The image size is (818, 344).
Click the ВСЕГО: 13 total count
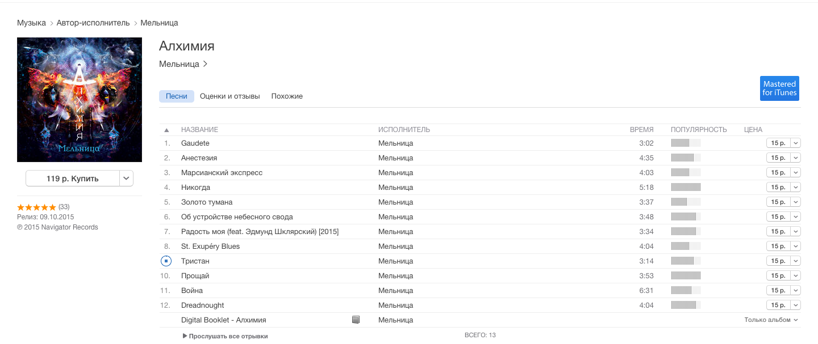pyautogui.click(x=480, y=335)
